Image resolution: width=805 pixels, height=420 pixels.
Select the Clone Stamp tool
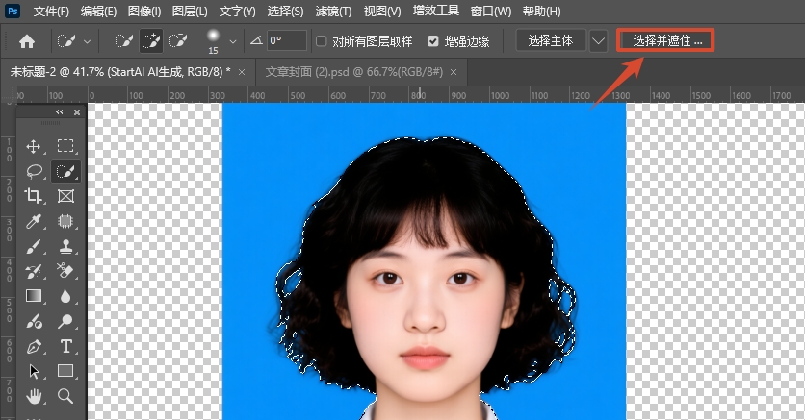65,246
